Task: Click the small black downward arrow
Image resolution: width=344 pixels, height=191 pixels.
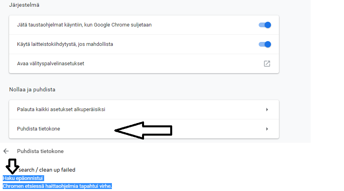Action: pos(12,166)
